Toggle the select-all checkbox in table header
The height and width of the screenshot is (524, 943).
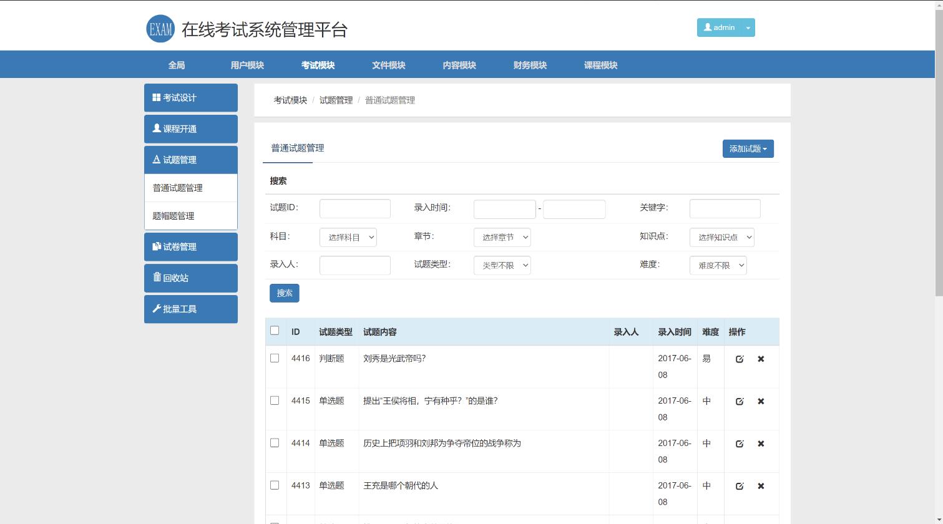pyautogui.click(x=275, y=331)
